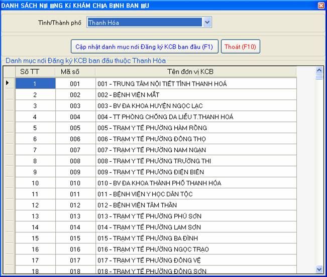Select row 002 - BỆNH VIỆN MẮT
Viewport: 327px width, 277px height.
coord(196,95)
